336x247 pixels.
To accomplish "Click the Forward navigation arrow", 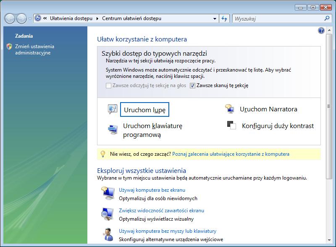I will 21,18.
